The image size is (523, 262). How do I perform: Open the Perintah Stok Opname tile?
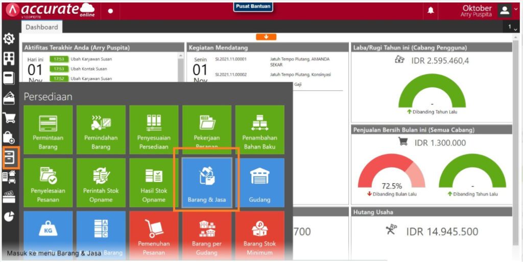coord(101,183)
